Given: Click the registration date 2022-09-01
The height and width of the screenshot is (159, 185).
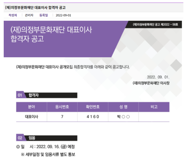Looking at the screenshot, I should (63, 15).
